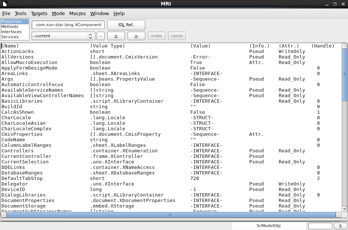Click the DatabaseRanges property name
348x230 pixels.
pyautogui.click(x=22, y=173)
